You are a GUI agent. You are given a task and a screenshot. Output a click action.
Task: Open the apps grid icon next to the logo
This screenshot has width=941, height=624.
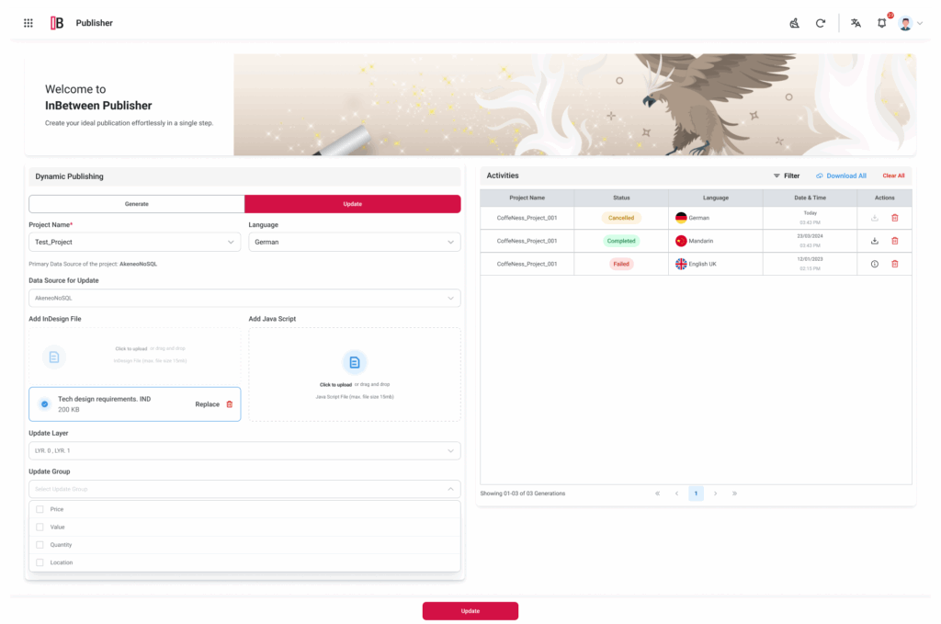tap(28, 23)
